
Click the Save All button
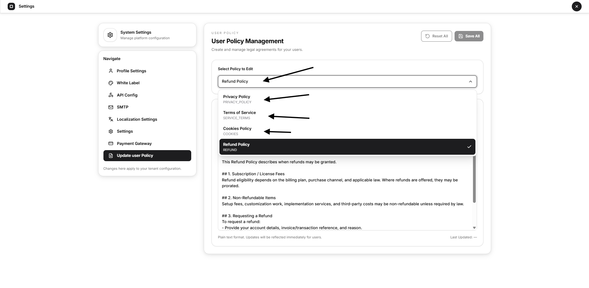469,36
